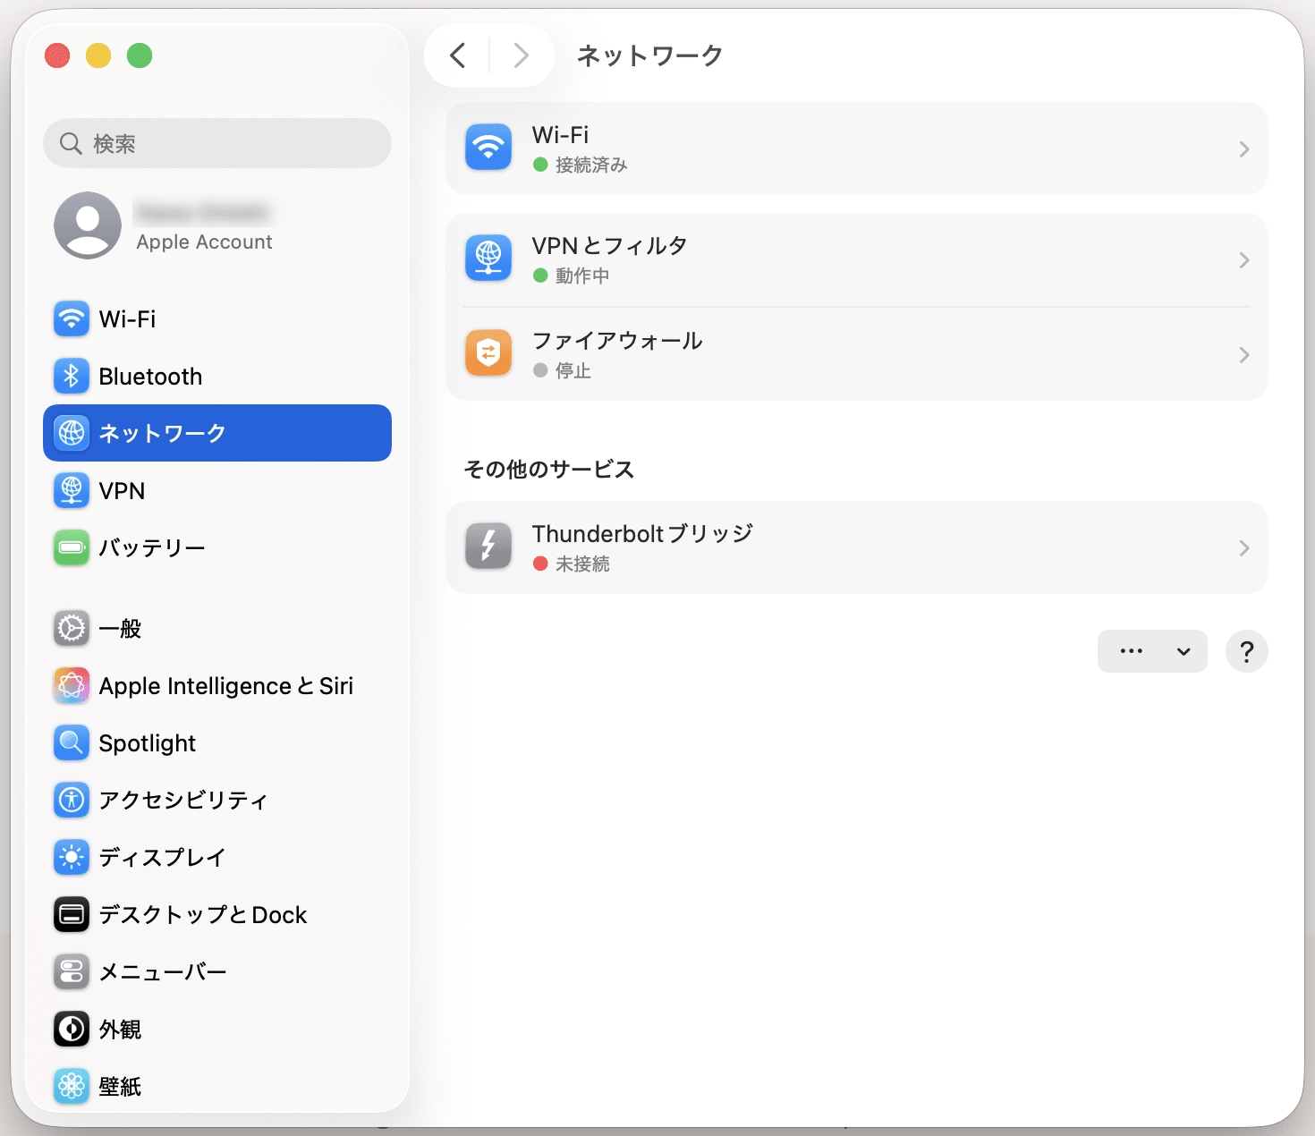Open the ellipsis actions dropdown menu

pyautogui.click(x=1152, y=651)
